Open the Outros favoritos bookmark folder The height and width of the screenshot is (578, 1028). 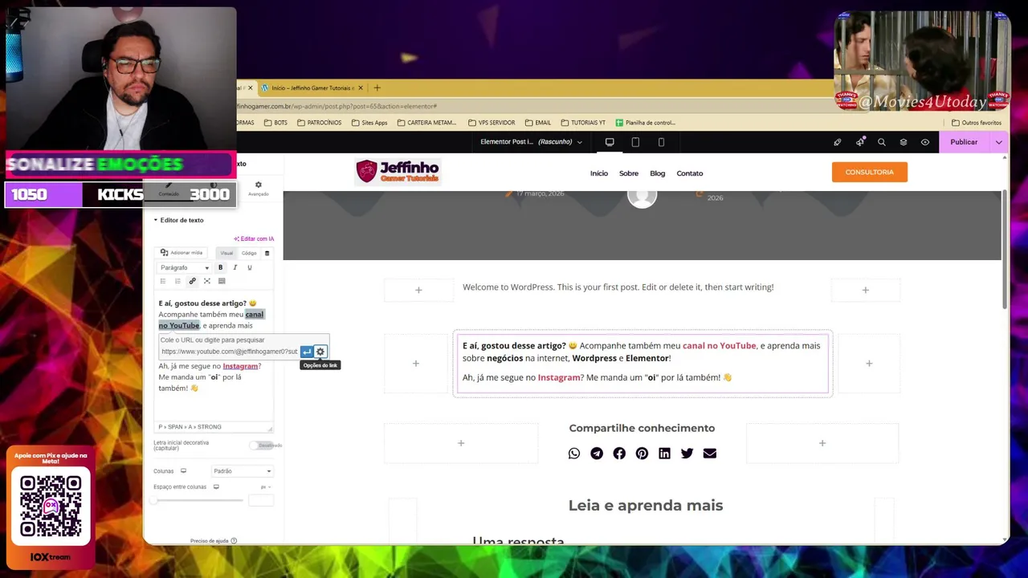pyautogui.click(x=976, y=123)
